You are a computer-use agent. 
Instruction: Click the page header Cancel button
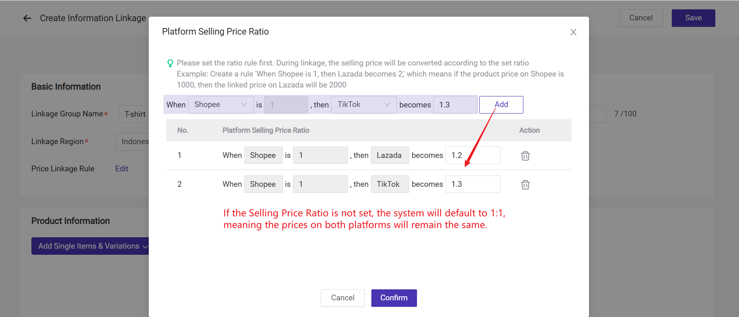tap(641, 18)
